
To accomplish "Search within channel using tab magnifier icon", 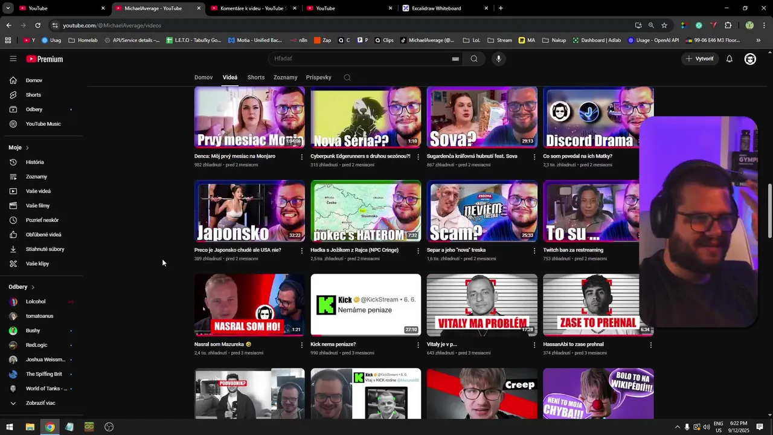I will [x=347, y=77].
